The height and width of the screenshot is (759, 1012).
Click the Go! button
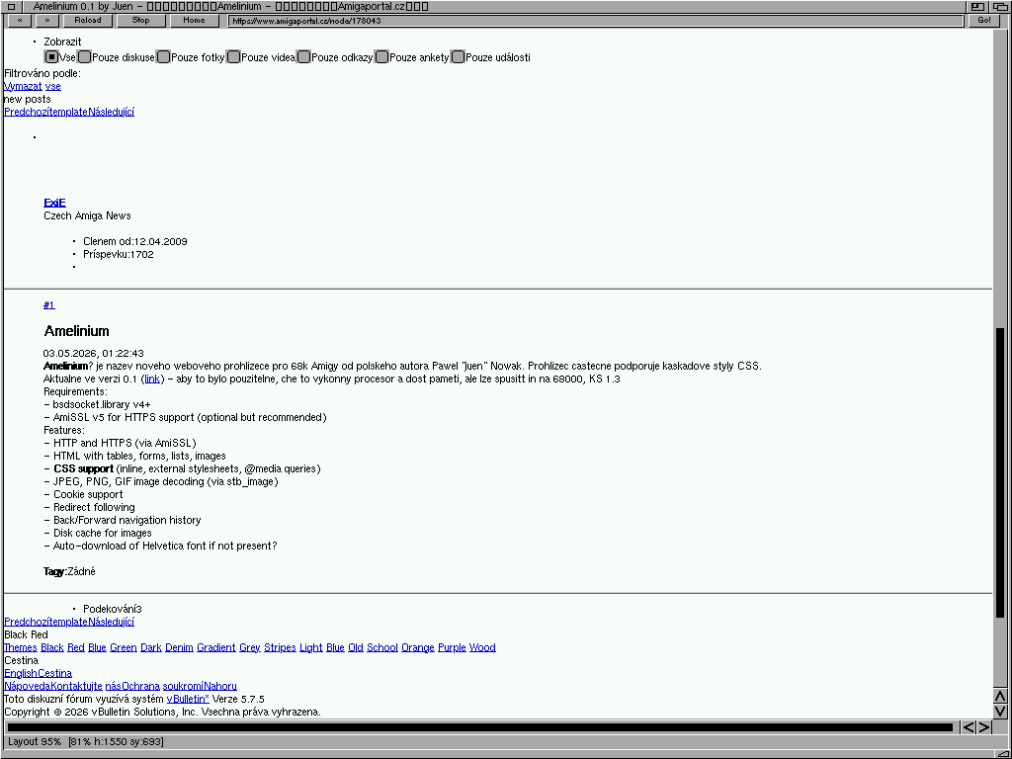984,21
